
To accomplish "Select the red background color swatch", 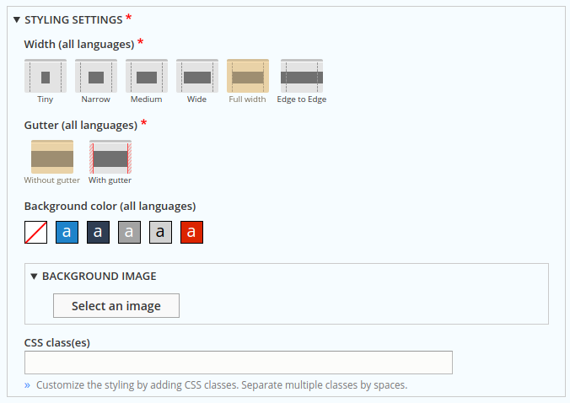I will click(x=191, y=232).
